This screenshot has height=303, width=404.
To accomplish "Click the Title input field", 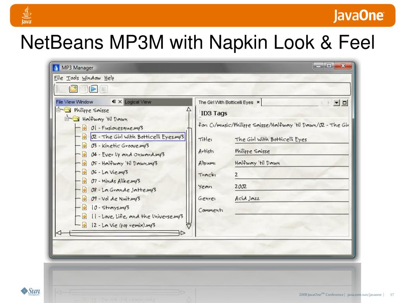I will (x=292, y=139).
